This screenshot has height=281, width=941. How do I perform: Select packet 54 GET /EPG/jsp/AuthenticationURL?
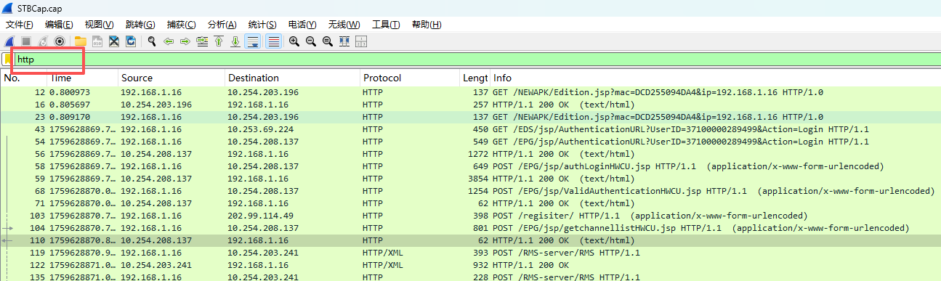470,142
